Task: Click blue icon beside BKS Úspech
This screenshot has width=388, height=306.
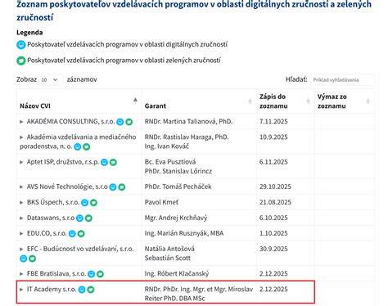Action: point(85,203)
